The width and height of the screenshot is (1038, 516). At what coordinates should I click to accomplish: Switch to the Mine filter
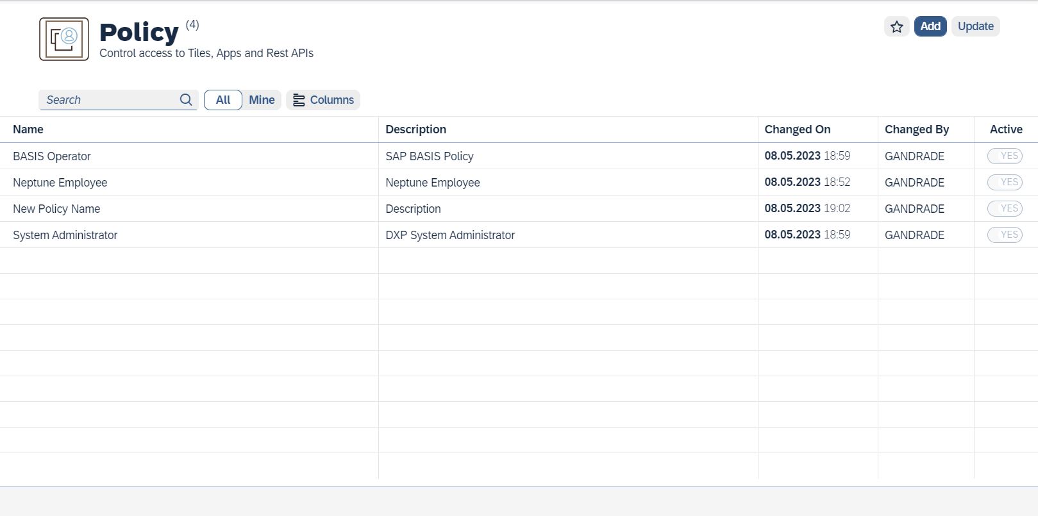(x=262, y=100)
